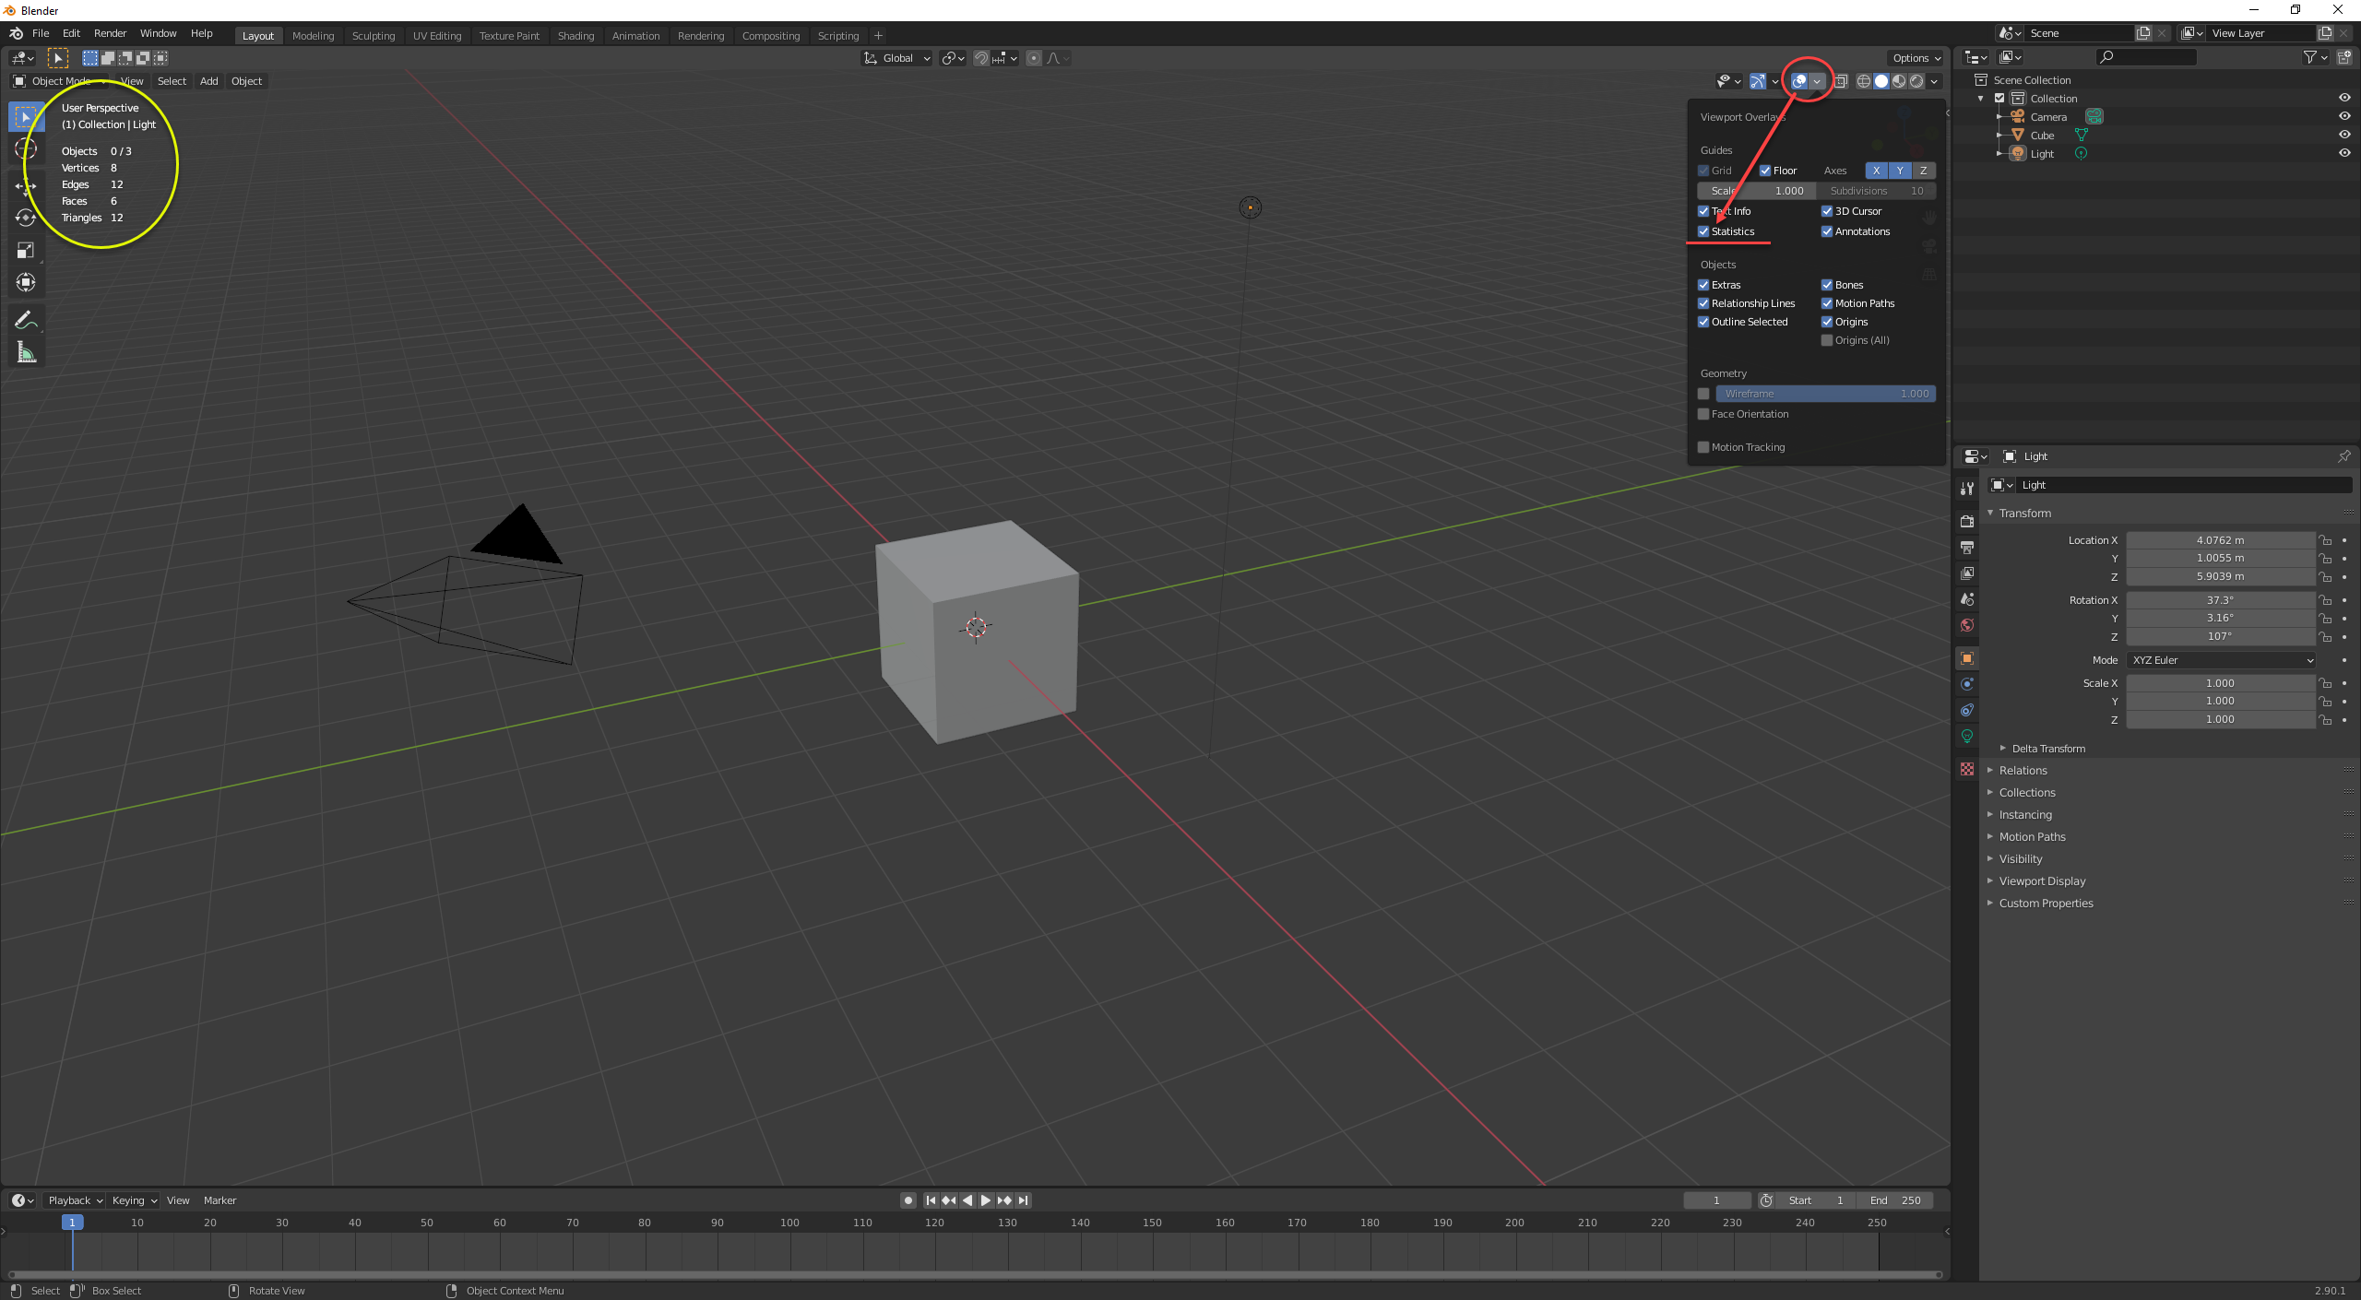Toggle the Annotations overlay checkbox

[x=1827, y=231]
